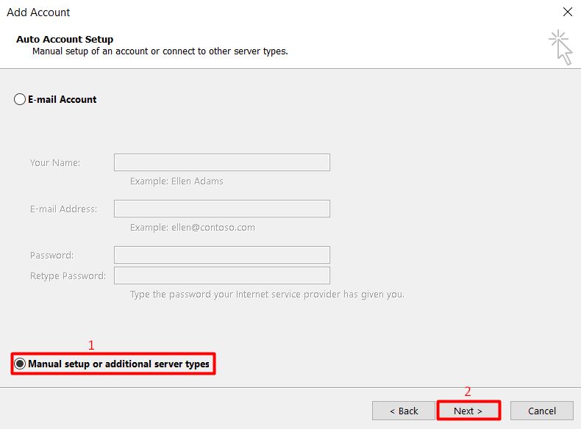
Task: Click the E-mail Address label text
Action: pyautogui.click(x=63, y=209)
